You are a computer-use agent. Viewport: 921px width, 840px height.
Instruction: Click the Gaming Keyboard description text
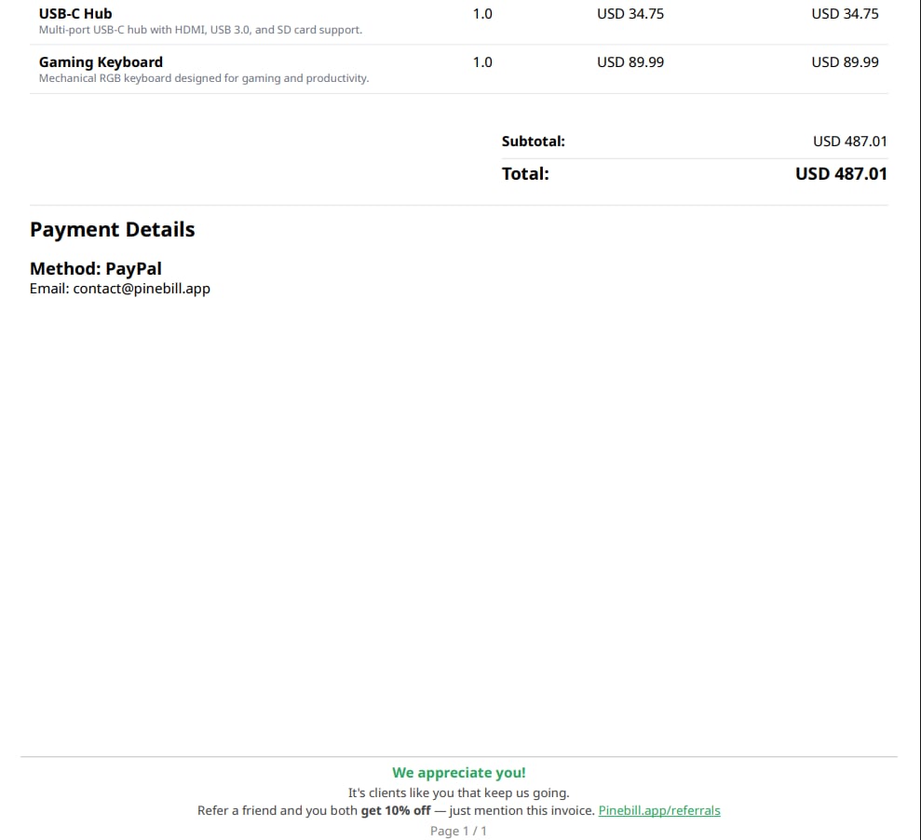204,78
